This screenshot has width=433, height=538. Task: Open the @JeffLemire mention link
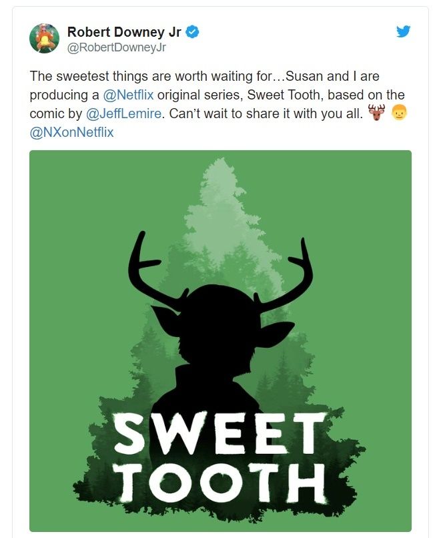(123, 113)
